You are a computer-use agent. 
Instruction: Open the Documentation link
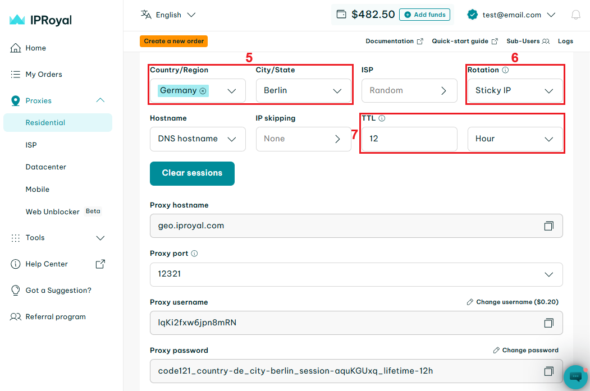coord(394,42)
